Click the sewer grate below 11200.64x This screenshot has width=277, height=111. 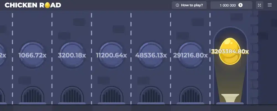click(x=112, y=94)
